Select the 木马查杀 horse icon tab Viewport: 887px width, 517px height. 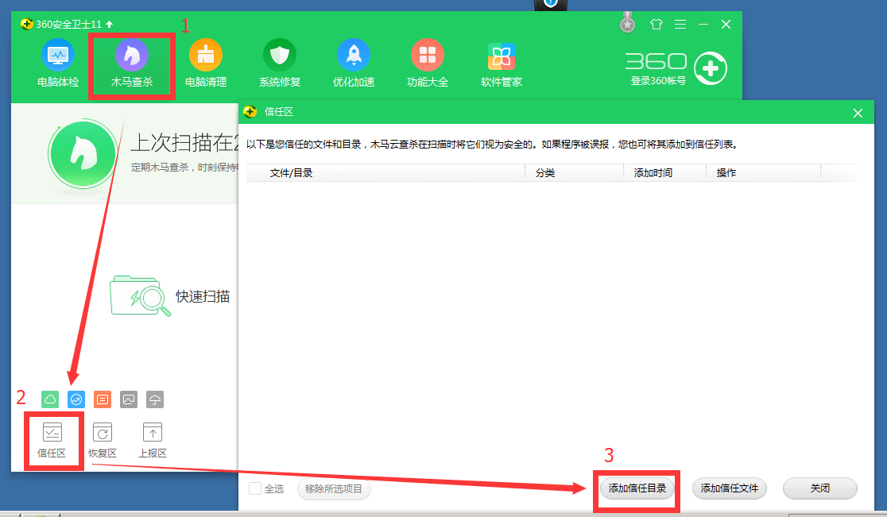132,63
